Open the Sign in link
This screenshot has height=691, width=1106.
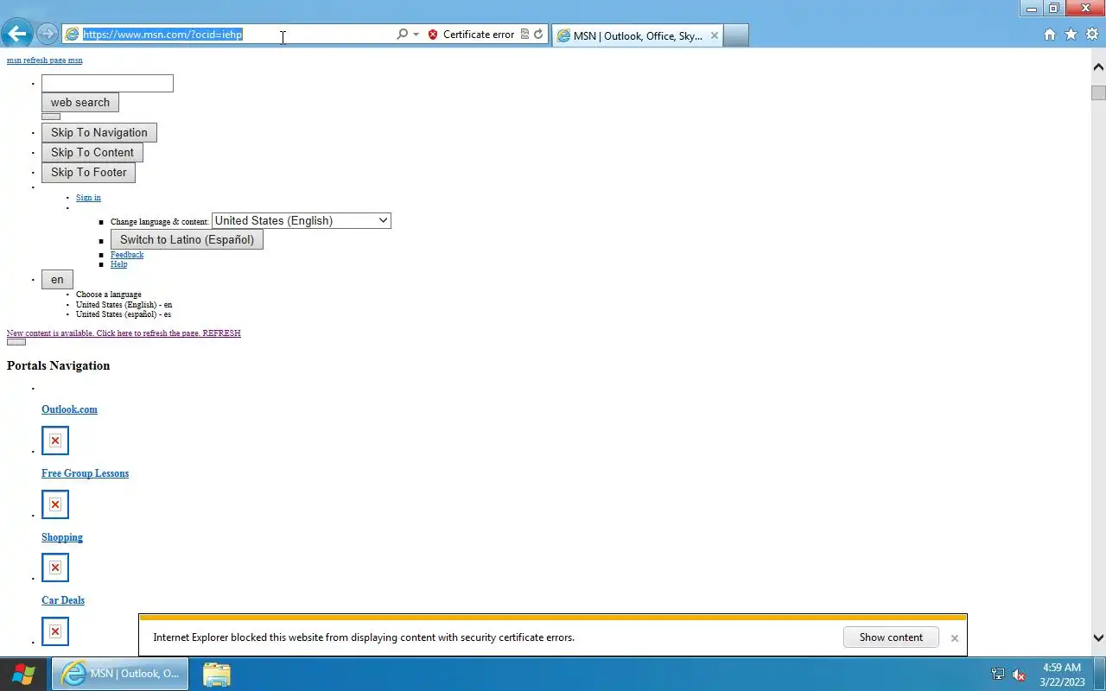coord(88,198)
